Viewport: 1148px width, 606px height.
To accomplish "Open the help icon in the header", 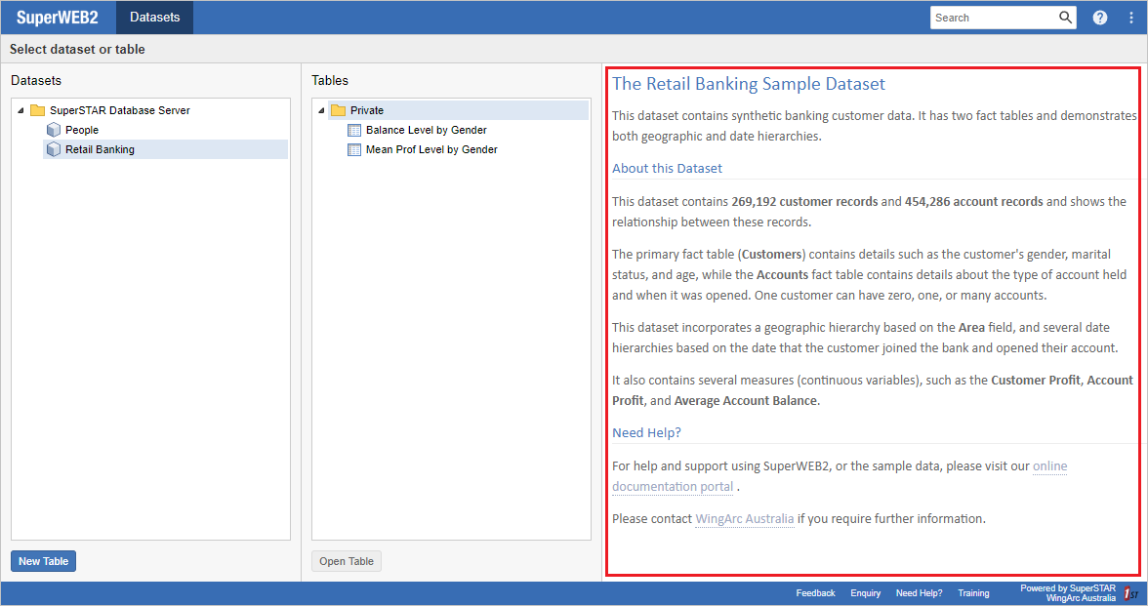I will [x=1099, y=17].
